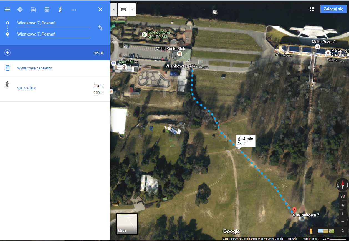Collapse the side panel arrow
Viewport: 349px width, 241px height.
pyautogui.click(x=113, y=9)
